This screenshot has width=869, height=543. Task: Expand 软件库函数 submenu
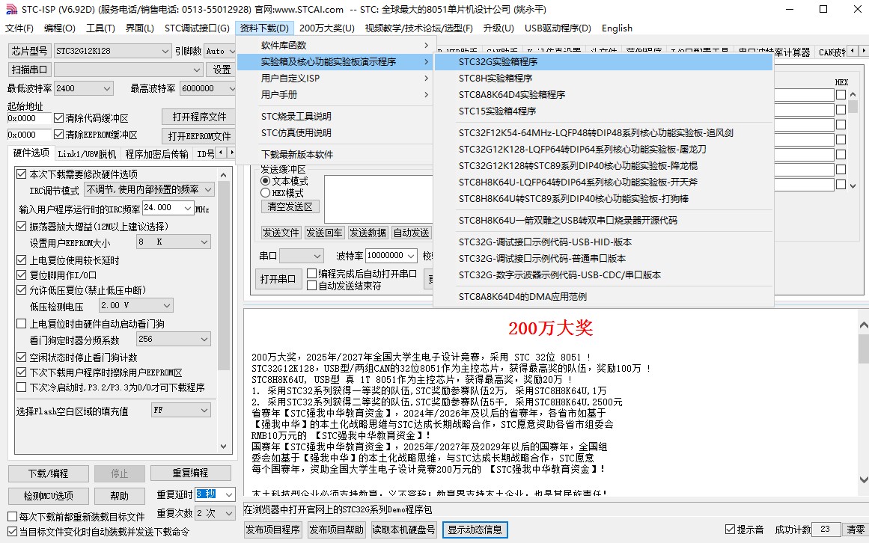336,46
